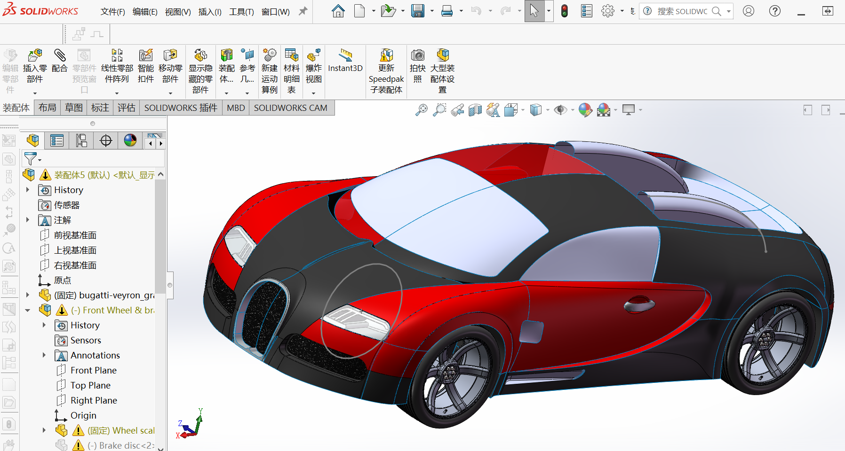Open the SOLIDWORKS CAM tab
Viewport: 845px width, 451px height.
click(291, 108)
